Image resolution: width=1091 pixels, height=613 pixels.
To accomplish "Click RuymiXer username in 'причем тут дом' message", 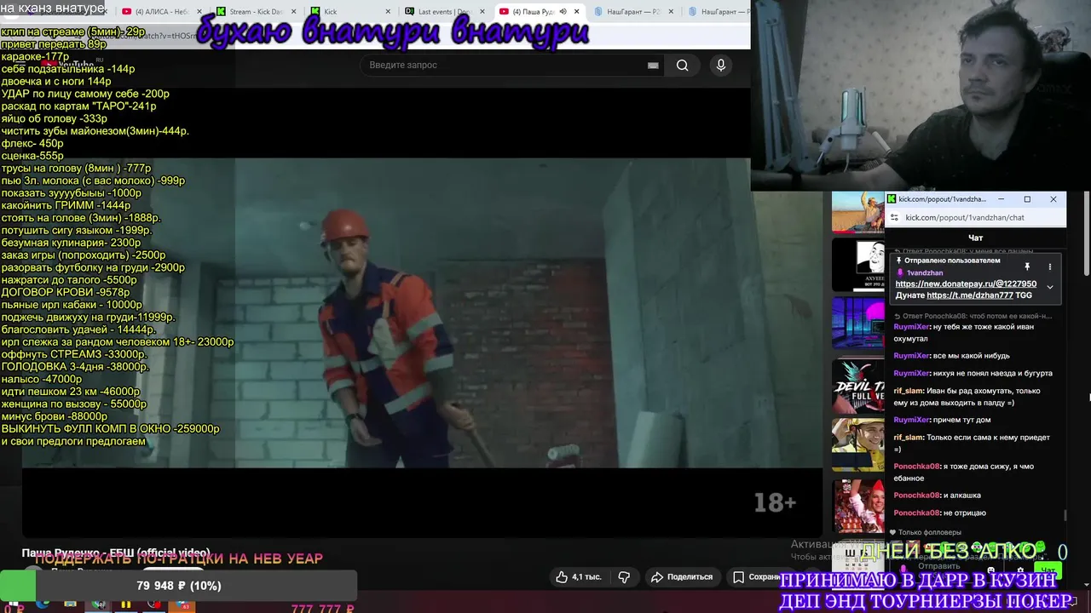I will 911,420.
